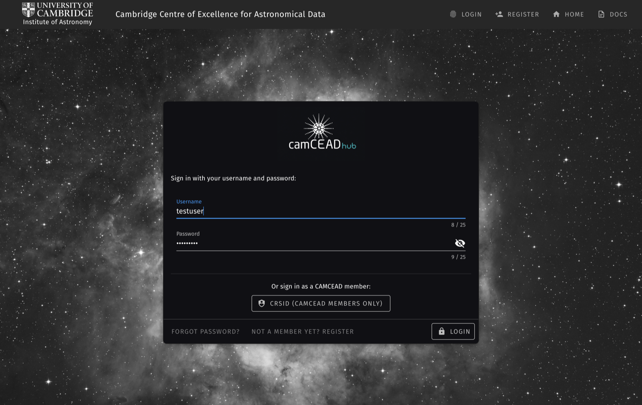Open LOGIN from the top navigation
The image size is (642, 405).
pyautogui.click(x=465, y=14)
